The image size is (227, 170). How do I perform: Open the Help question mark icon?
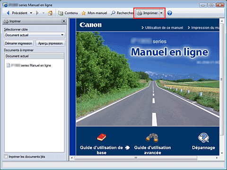tap(170, 13)
